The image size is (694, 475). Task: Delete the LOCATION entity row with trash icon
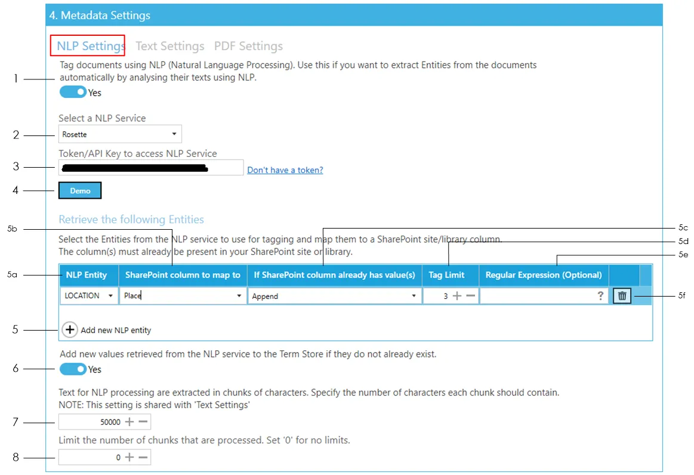click(x=622, y=296)
